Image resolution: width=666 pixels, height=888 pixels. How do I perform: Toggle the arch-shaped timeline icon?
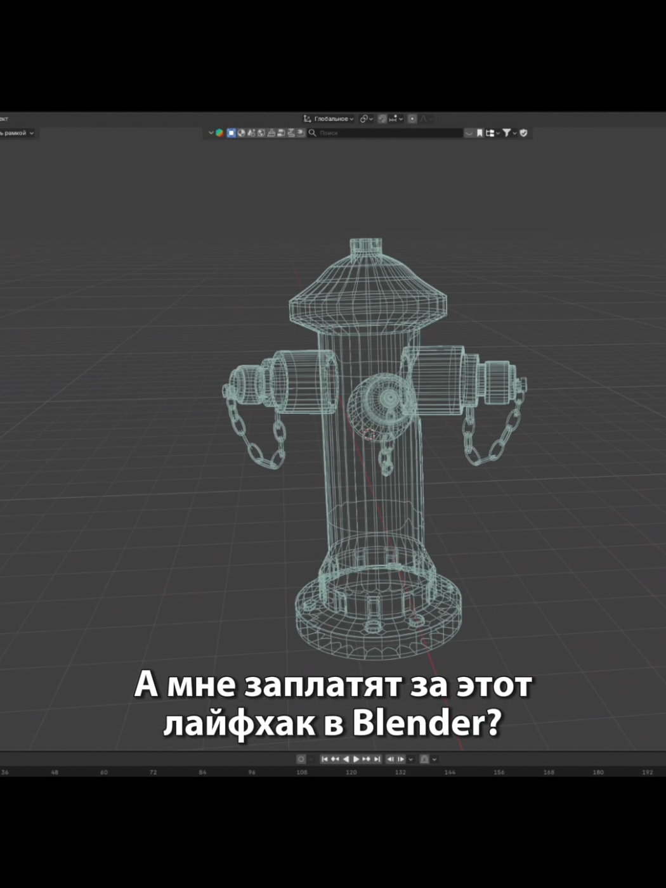pos(424,759)
